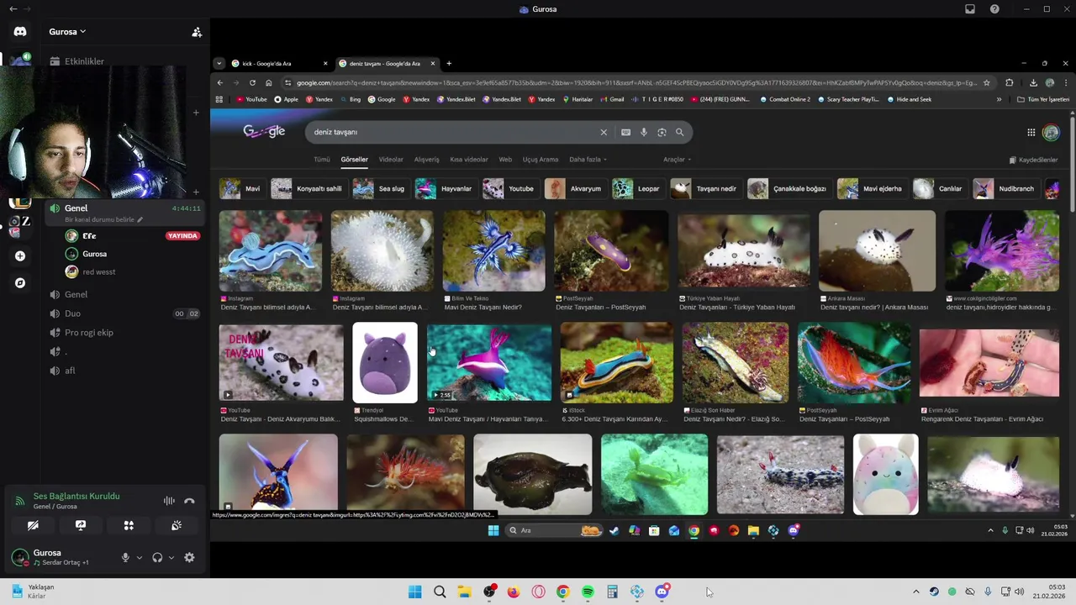Screen dimensions: 1076x605
Task: Open Calculator from the Windows taskbar
Action: click(x=612, y=592)
